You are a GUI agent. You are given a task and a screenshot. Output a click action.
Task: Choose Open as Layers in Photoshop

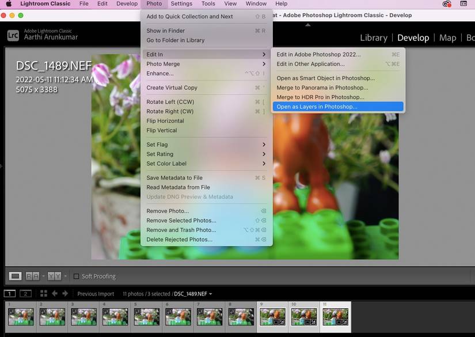click(x=338, y=107)
